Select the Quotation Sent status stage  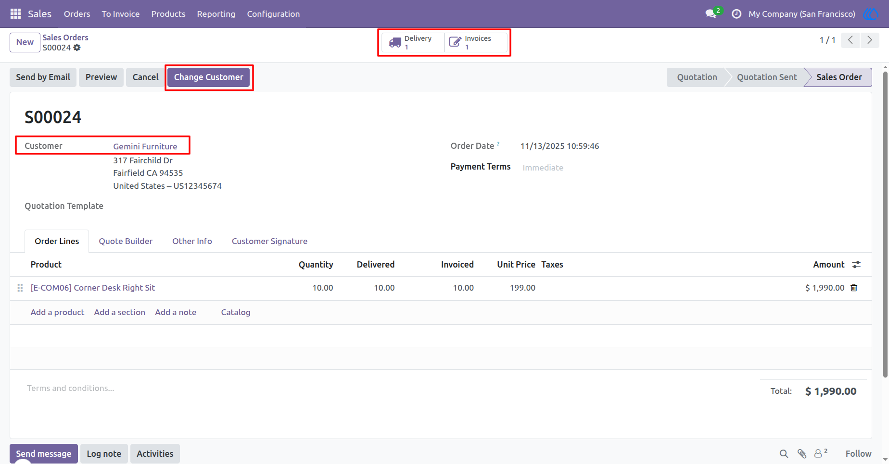point(767,77)
